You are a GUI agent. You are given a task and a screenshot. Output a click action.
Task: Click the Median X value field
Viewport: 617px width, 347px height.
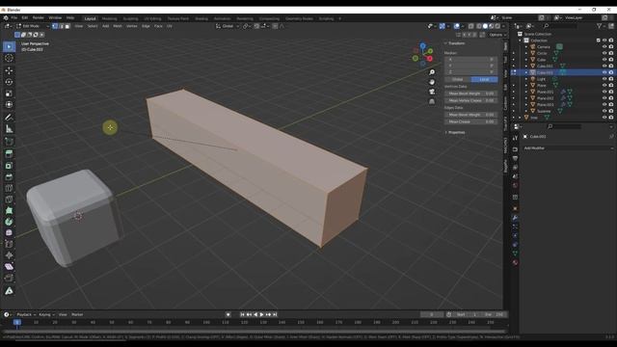click(471, 60)
